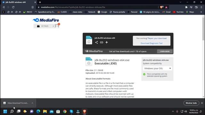
Task: Open the clock and date in taskbar
Action: [x=193, y=111]
